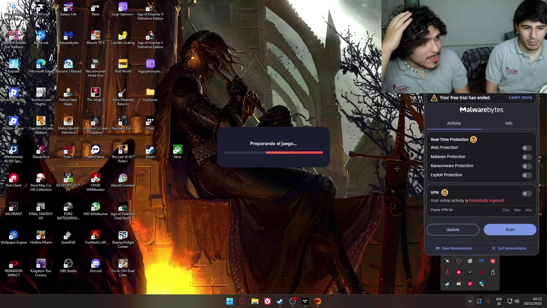This screenshot has height=308, width=547.
Task: Click the game preparation progress bar
Action: pyautogui.click(x=273, y=152)
